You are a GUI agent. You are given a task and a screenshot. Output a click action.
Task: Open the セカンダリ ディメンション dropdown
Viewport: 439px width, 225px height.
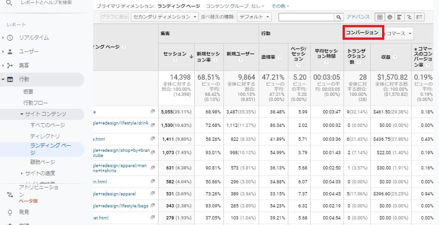164,17
